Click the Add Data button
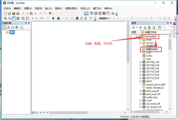The height and width of the screenshot is (120, 178). [50, 13]
